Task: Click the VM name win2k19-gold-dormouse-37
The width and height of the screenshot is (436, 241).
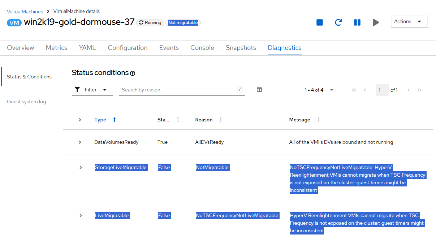Action: point(79,22)
